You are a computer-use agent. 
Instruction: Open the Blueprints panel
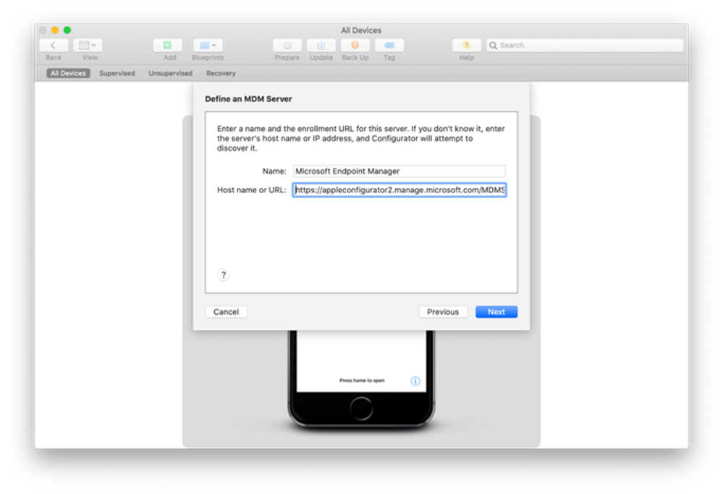(x=207, y=45)
